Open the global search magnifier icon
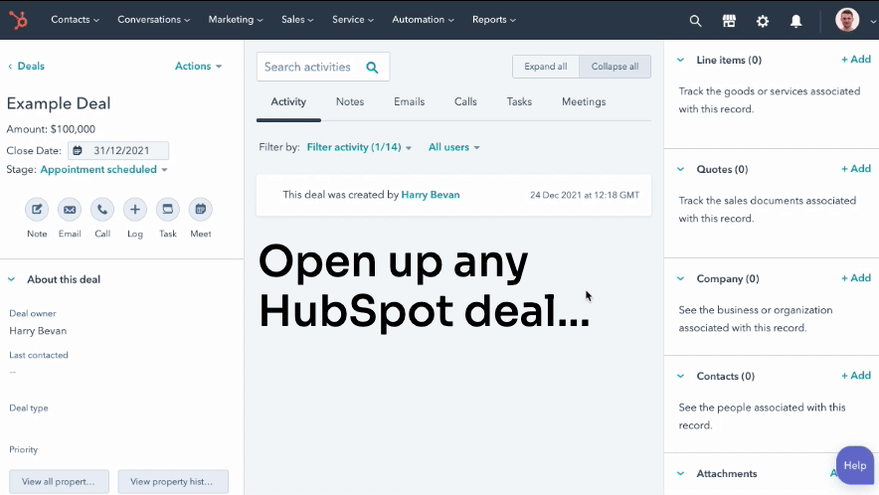 click(x=695, y=21)
